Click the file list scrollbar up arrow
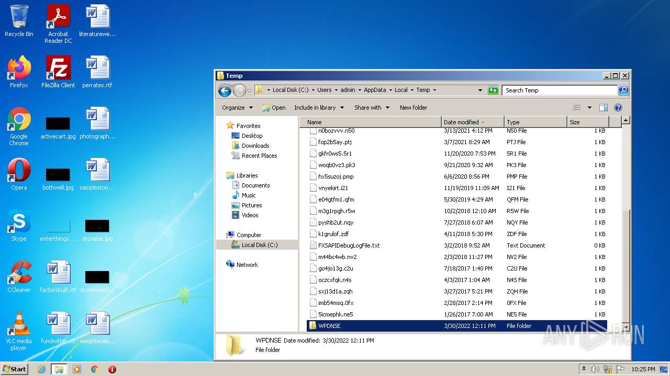 click(625, 121)
